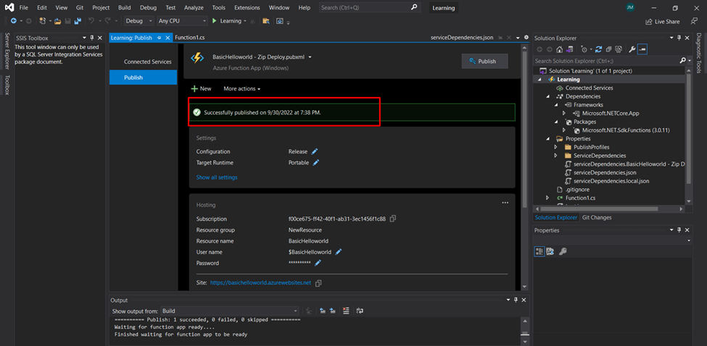Viewport: 707px width, 346px height.
Task: Switch to the Function1.cs tab
Action: coord(189,38)
